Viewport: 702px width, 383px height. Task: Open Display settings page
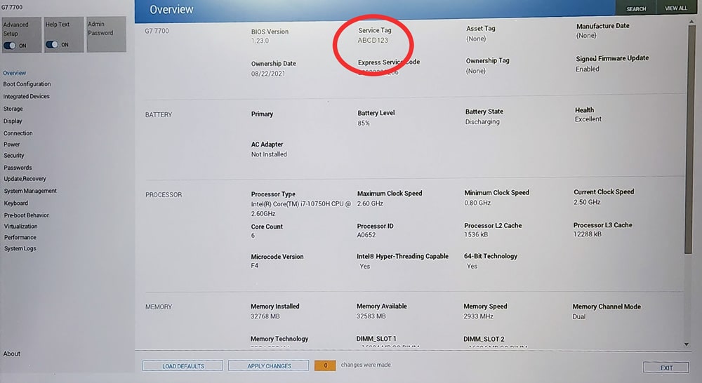tap(13, 121)
